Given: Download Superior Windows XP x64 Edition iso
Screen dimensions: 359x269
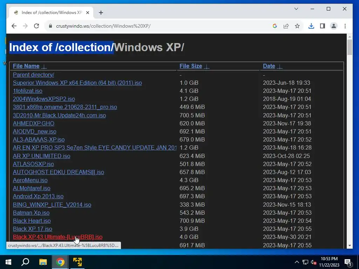Looking at the screenshot, I should tap(77, 83).
